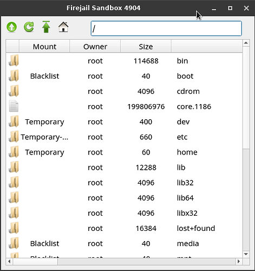Click the media folder icon
The image size is (255, 271).
coord(14,243)
